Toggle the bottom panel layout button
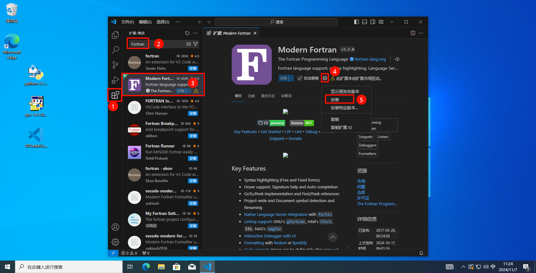The height and width of the screenshot is (273, 536). click(x=365, y=22)
